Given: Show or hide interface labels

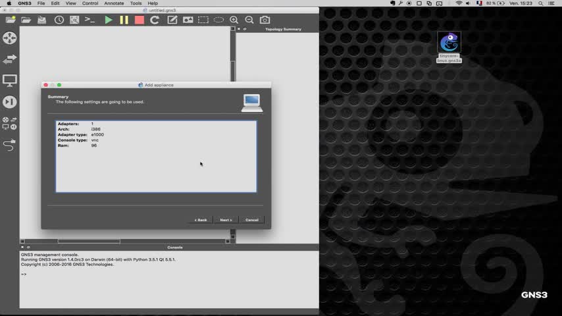Looking at the screenshot, I should tap(74, 20).
